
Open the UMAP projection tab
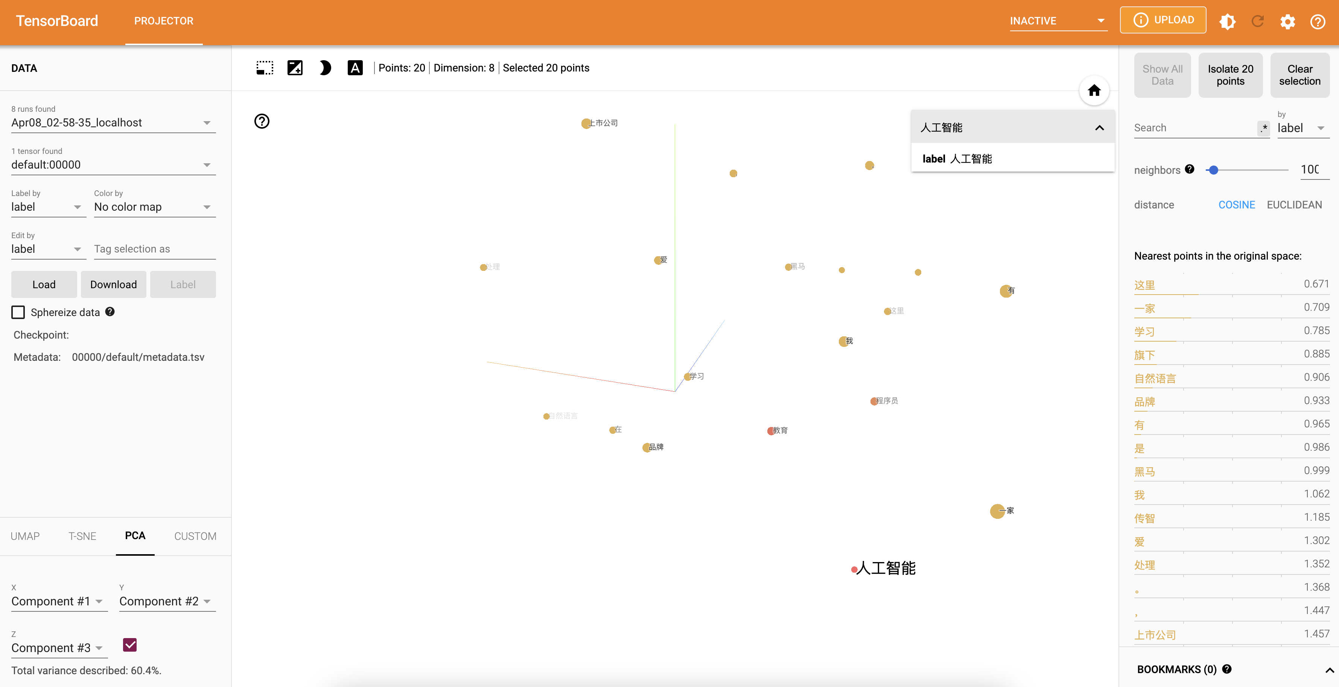point(25,536)
